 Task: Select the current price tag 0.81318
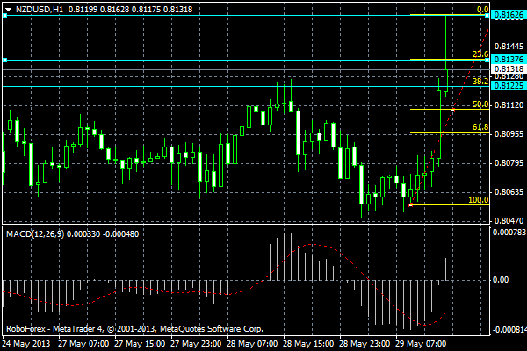509,68
